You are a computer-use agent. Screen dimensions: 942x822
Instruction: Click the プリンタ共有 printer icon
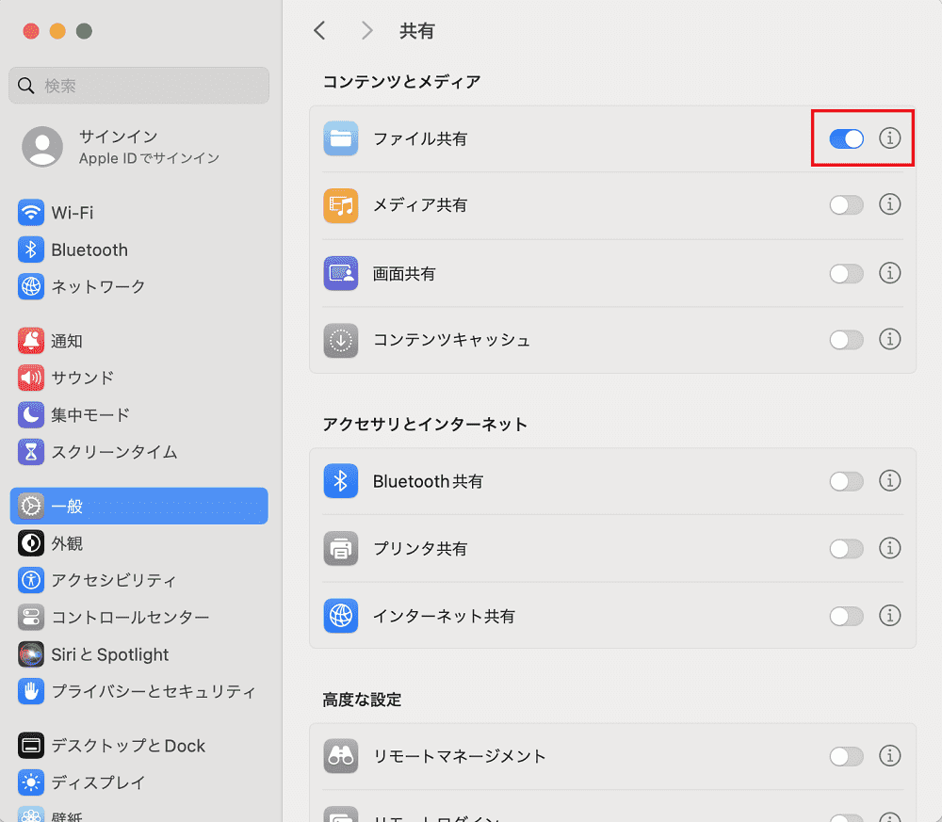click(341, 548)
